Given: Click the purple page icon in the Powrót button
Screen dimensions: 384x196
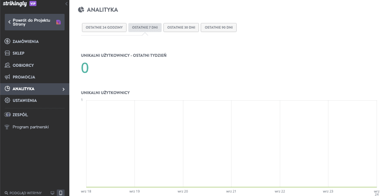Looking at the screenshot, I should click(x=58, y=22).
